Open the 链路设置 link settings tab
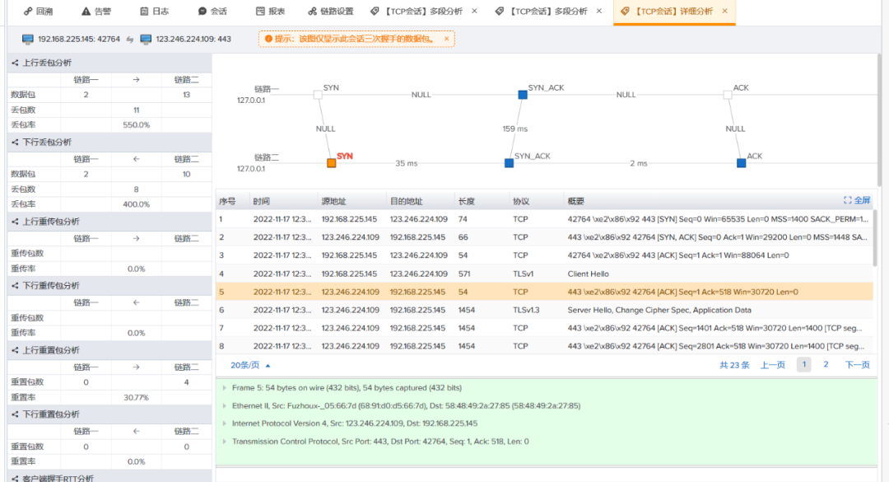This screenshot has height=482, width=889. (x=331, y=12)
